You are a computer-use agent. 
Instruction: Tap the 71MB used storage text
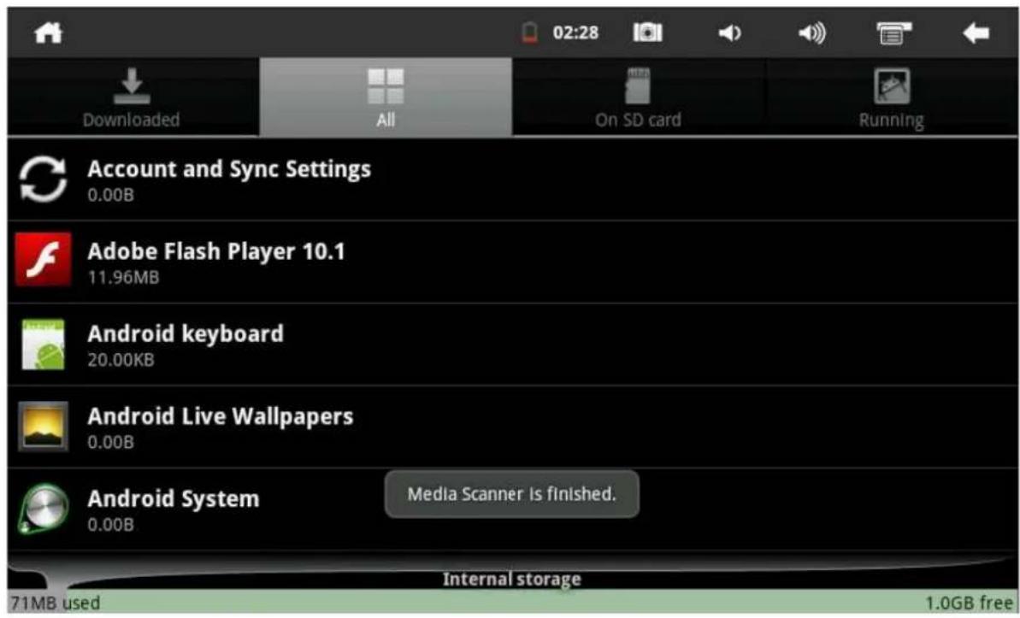coord(56,603)
